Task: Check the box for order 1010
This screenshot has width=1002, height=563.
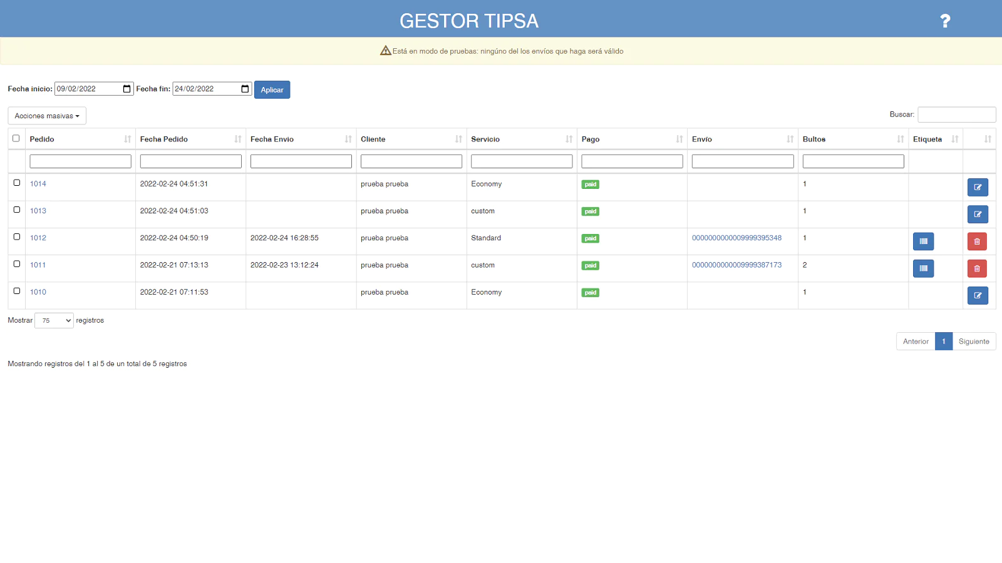Action: tap(17, 291)
